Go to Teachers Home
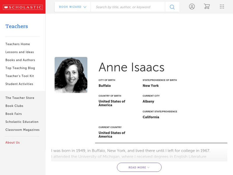 [x=17, y=44]
